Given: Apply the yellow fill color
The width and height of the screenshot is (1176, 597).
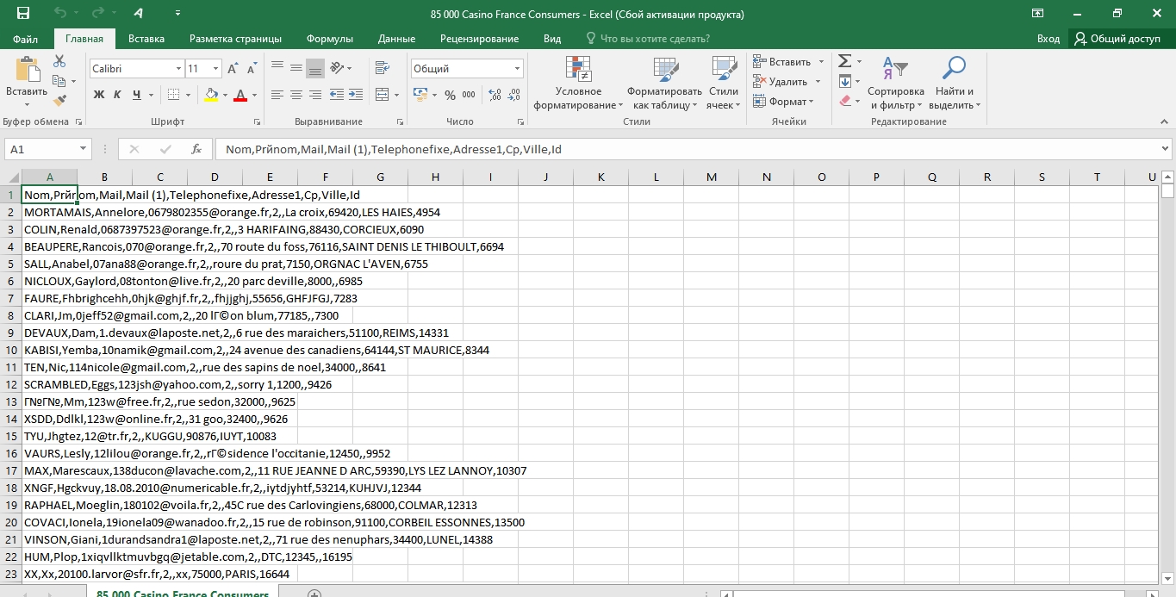Looking at the screenshot, I should [211, 95].
